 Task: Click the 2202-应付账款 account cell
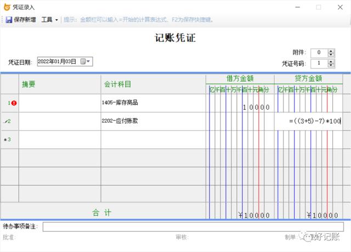point(154,121)
